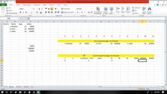167x94 pixels.
Task: Click the Paste icon
Action: pyautogui.click(x=3, y=9)
